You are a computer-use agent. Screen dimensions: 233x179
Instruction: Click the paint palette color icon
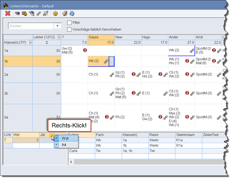[65, 14]
